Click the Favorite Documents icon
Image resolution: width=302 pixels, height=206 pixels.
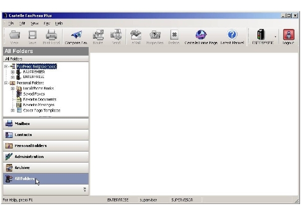[x=19, y=99]
